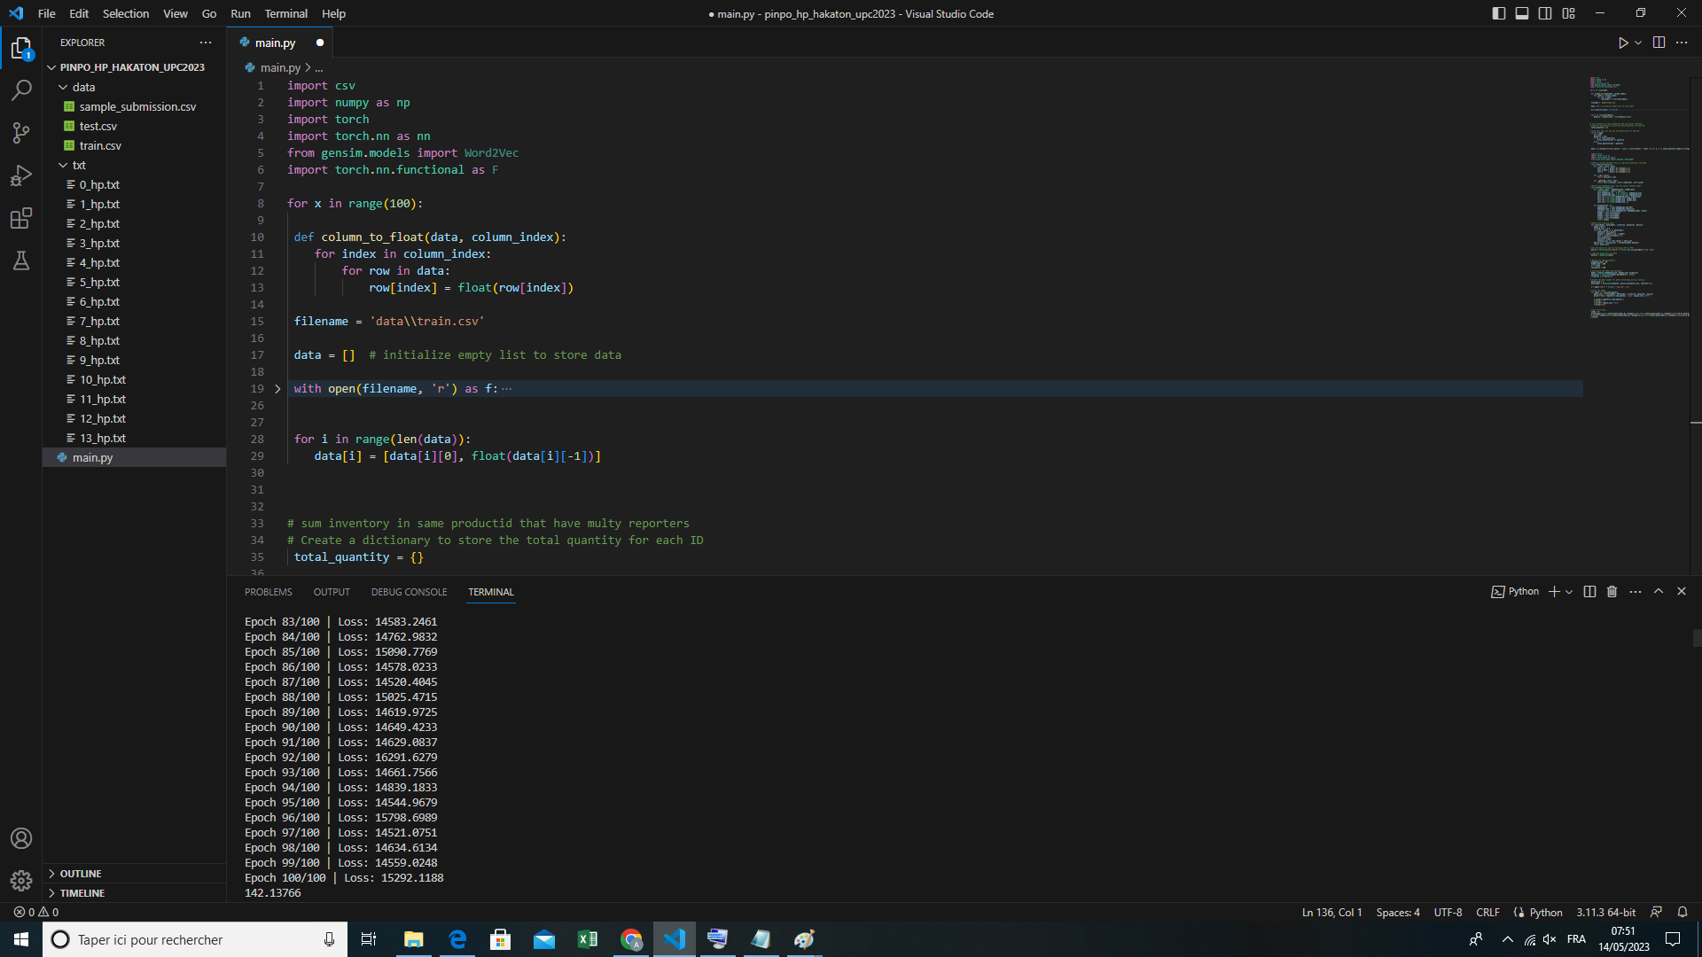
Task: Open the Search view in the activity bar
Action: pos(21,89)
